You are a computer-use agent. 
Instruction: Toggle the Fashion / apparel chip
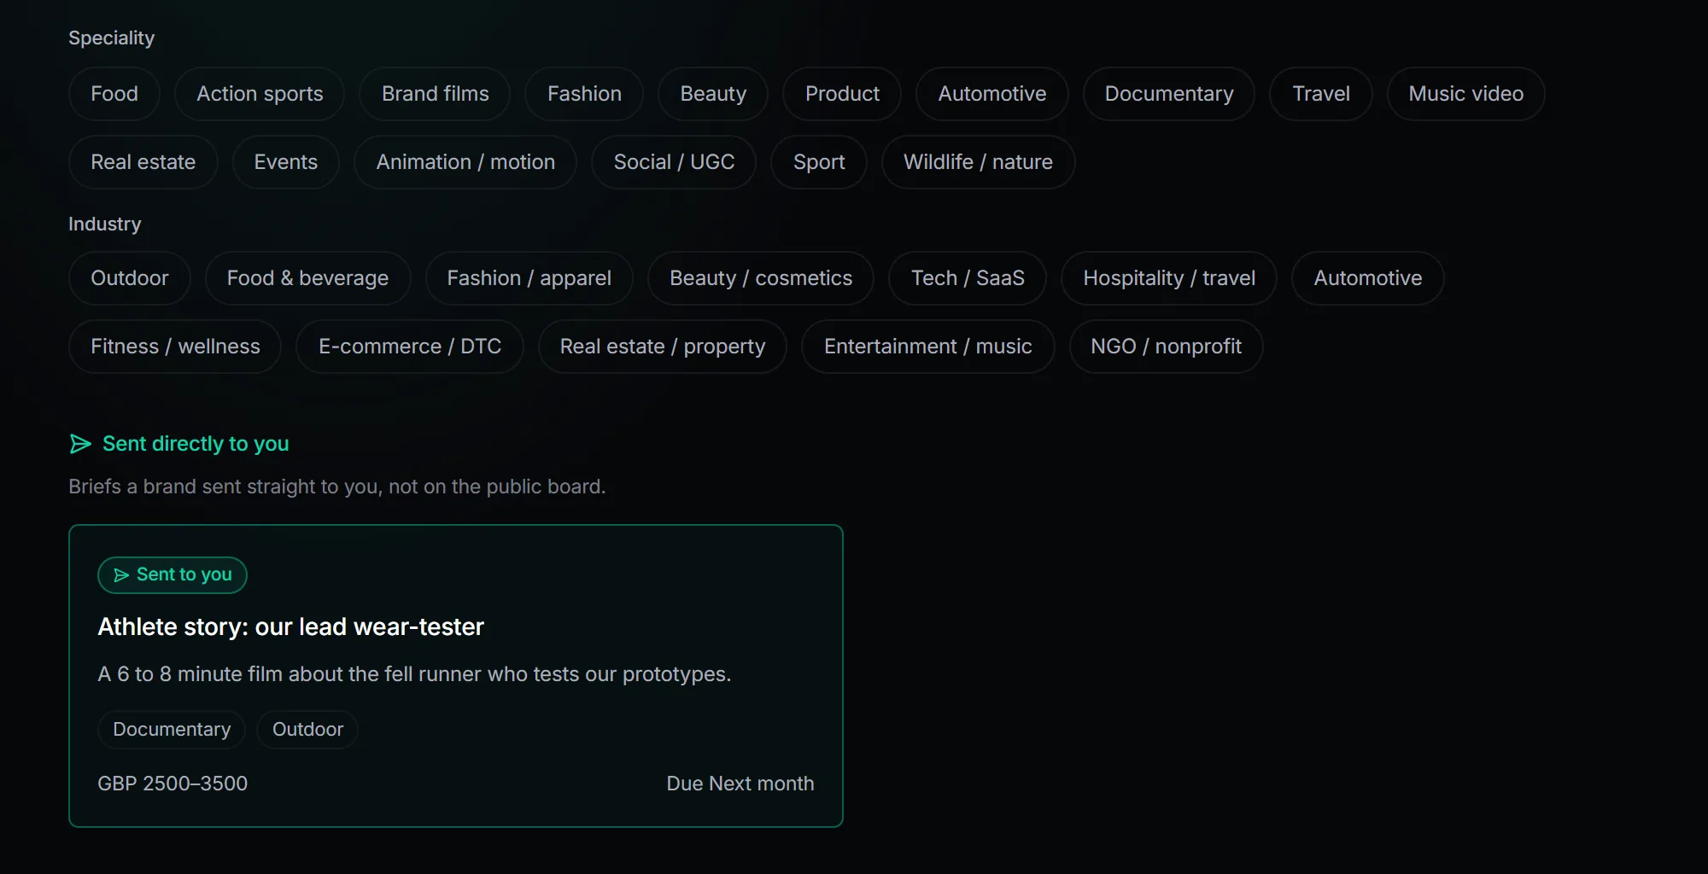pos(529,278)
